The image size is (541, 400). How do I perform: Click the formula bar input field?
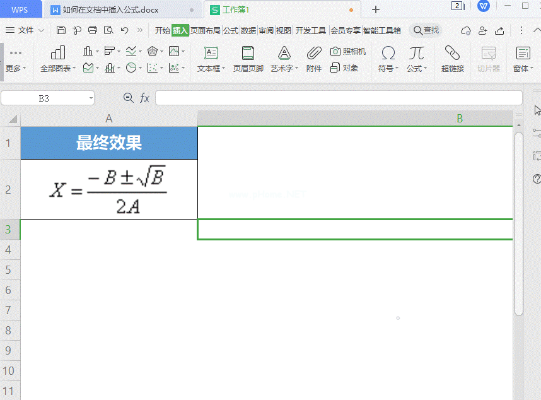[339, 98]
